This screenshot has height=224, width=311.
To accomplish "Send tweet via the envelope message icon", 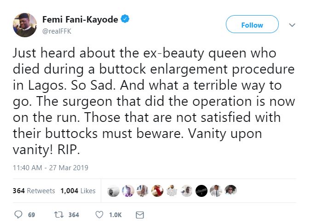I will tap(140, 214).
